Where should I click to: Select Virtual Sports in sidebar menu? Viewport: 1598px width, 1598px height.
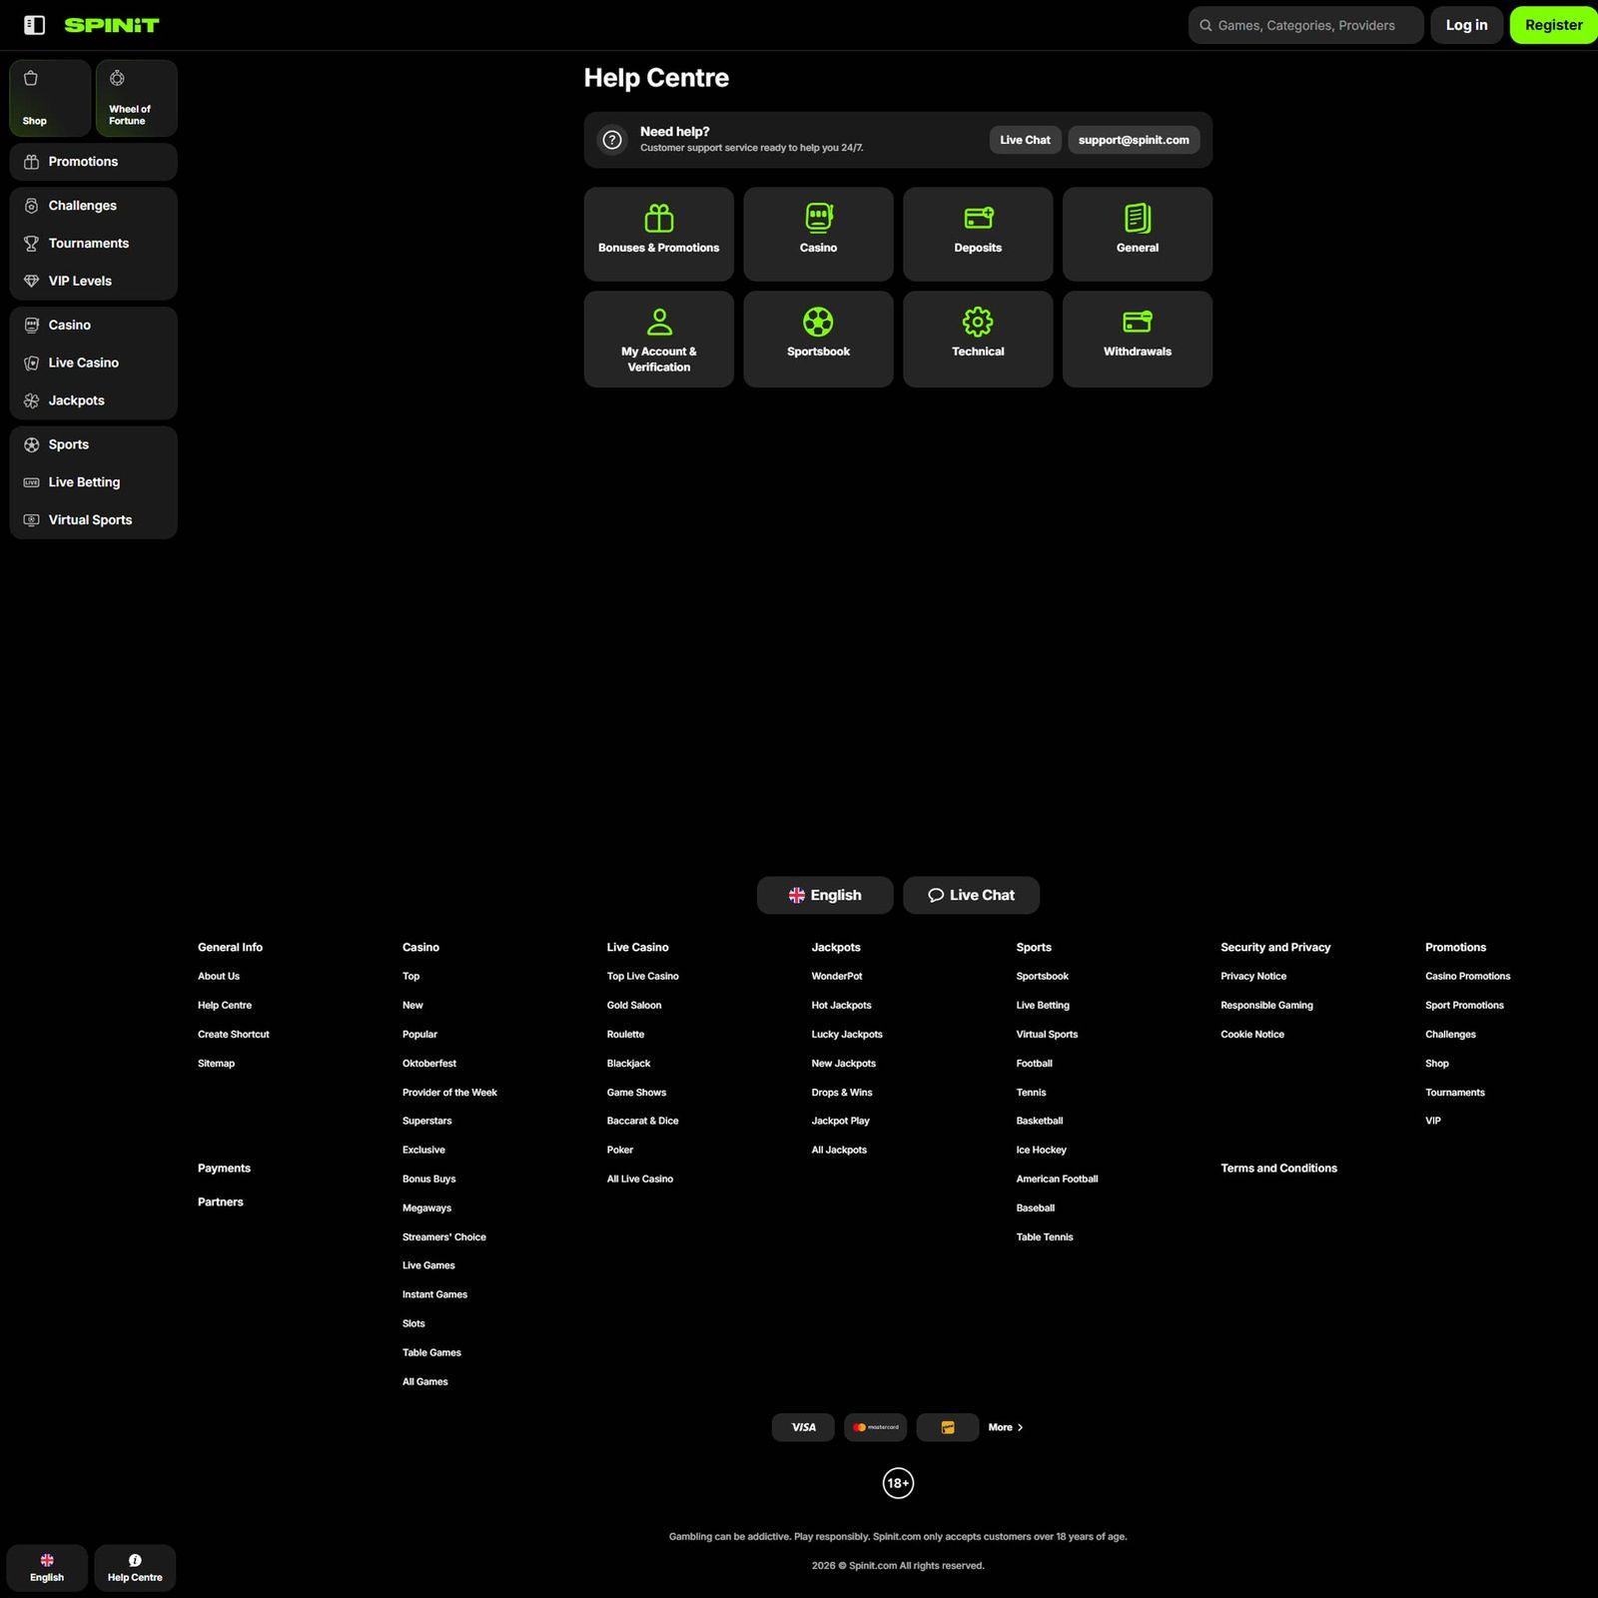pos(93,520)
